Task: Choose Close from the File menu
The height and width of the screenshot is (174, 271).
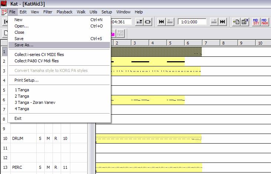Action: tap(59, 32)
